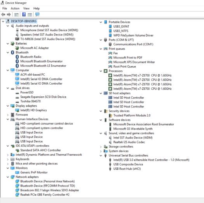The height and width of the screenshot is (203, 204).
Task: Expand the Firmware category
Action: pyautogui.click(x=8, y=115)
